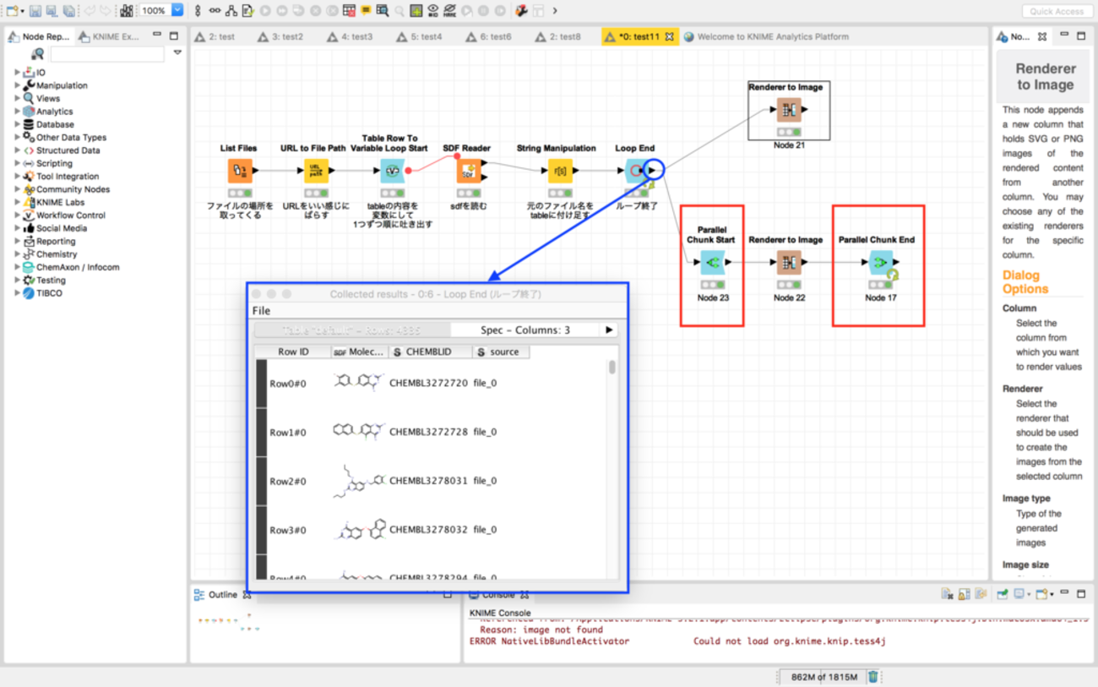Select the Parallel Chunk Start node
This screenshot has height=687, width=1098.
tap(713, 263)
